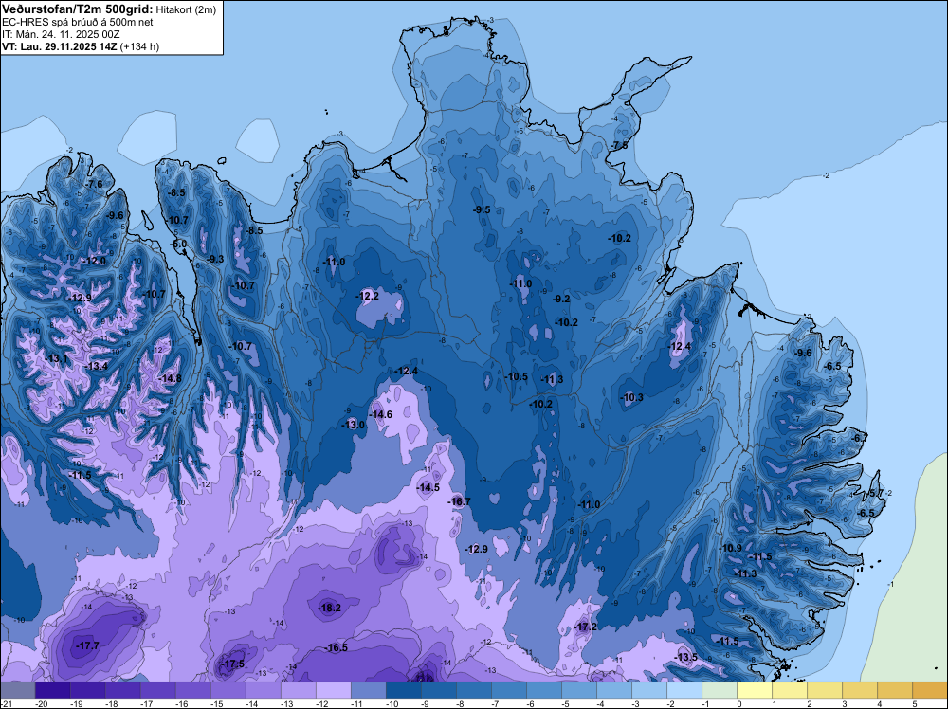Pick the legend color swatch labeled -1
The height and width of the screenshot is (709, 948).
[x=720, y=690]
